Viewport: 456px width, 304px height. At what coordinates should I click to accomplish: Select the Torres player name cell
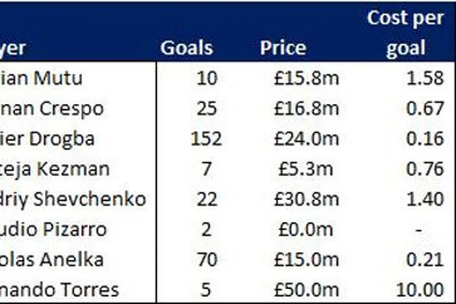tap(59, 290)
